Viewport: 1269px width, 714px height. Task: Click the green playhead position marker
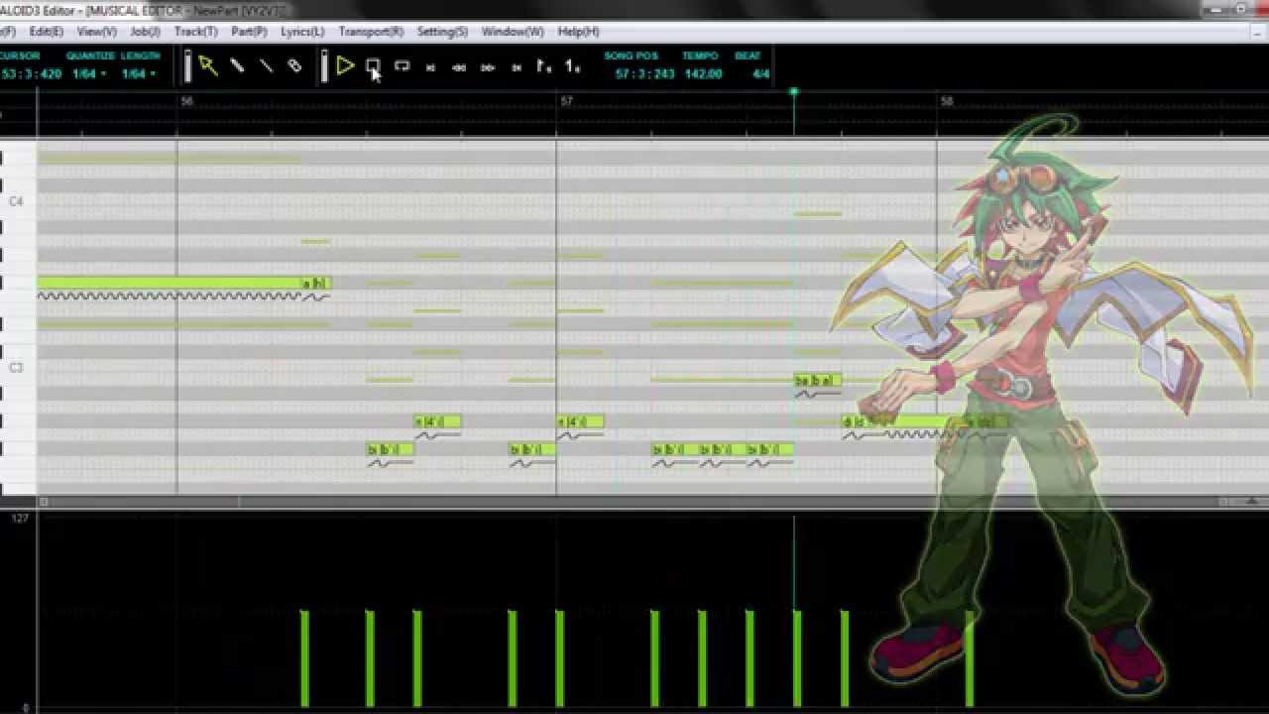[x=793, y=92]
